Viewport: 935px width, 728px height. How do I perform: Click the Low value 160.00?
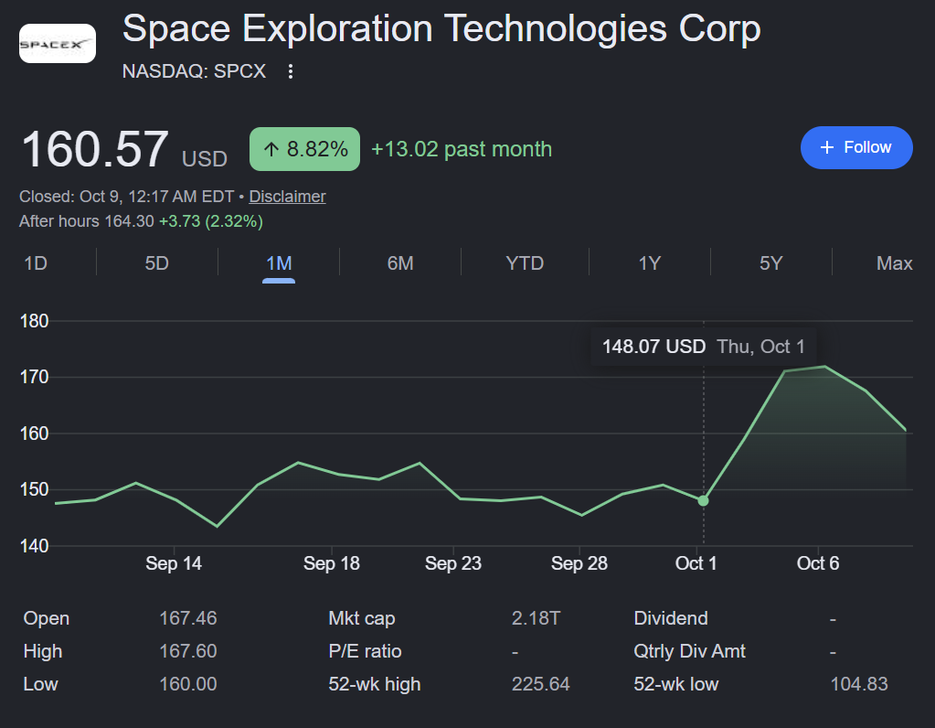(x=188, y=684)
